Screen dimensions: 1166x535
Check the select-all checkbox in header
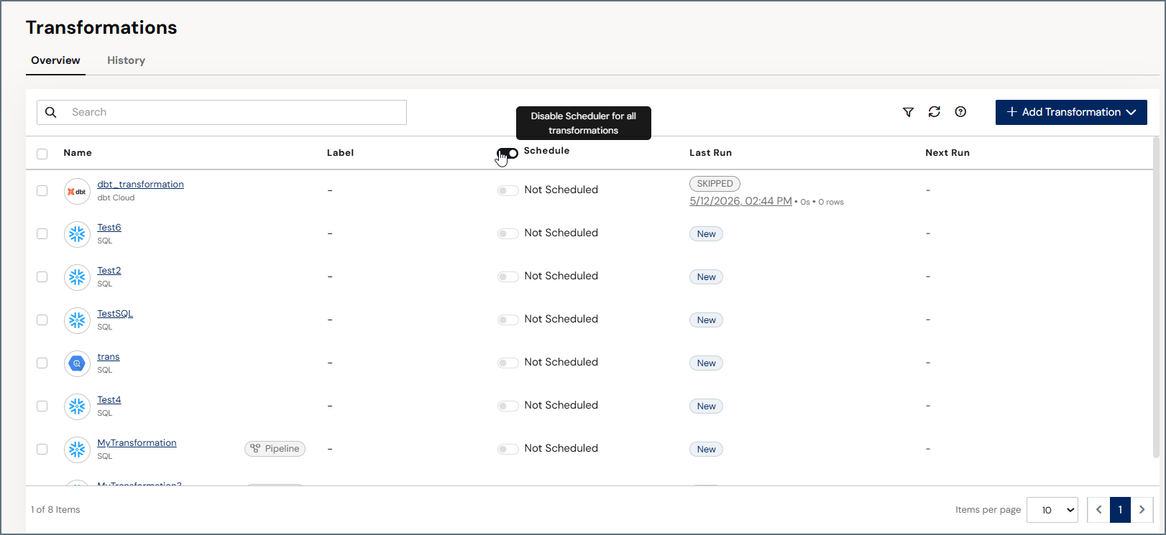[x=42, y=154]
